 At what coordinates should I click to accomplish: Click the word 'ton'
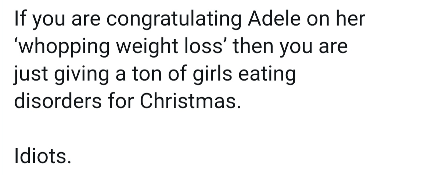pyautogui.click(x=147, y=74)
